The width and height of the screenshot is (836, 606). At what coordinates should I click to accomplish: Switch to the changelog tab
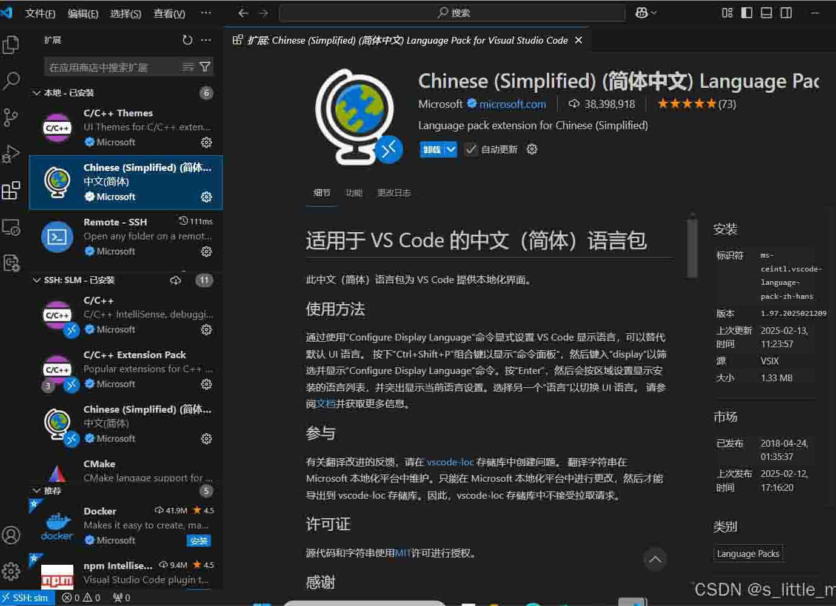[393, 193]
